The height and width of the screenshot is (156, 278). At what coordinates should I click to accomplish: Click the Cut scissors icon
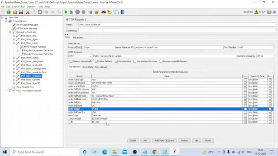28,12
